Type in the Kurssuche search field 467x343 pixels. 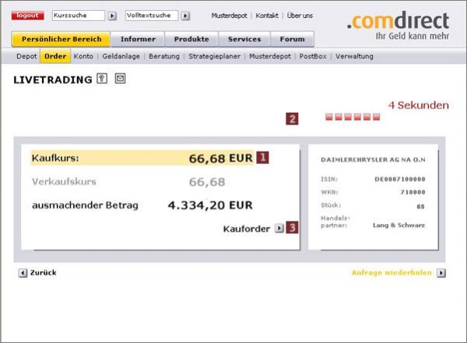[78, 16]
